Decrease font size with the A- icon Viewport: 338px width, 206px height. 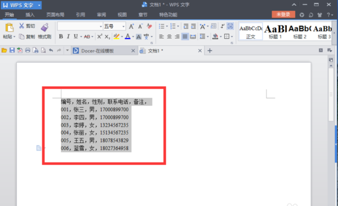(x=140, y=27)
